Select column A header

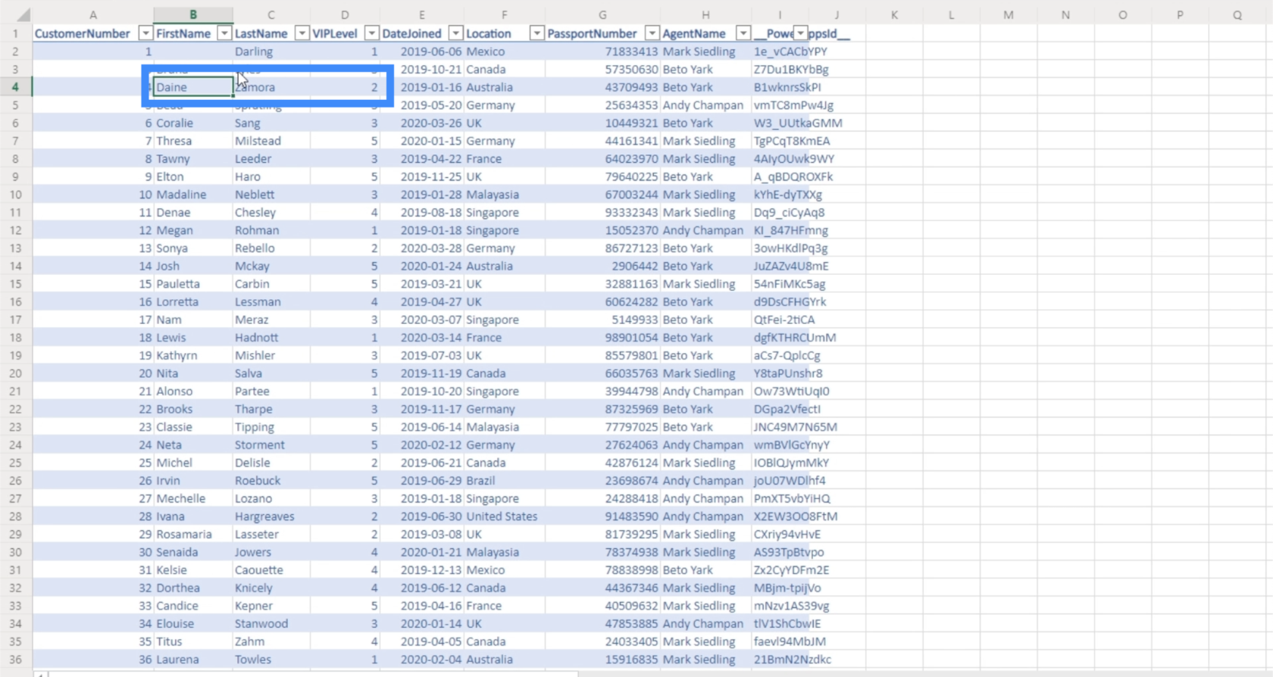tap(93, 14)
